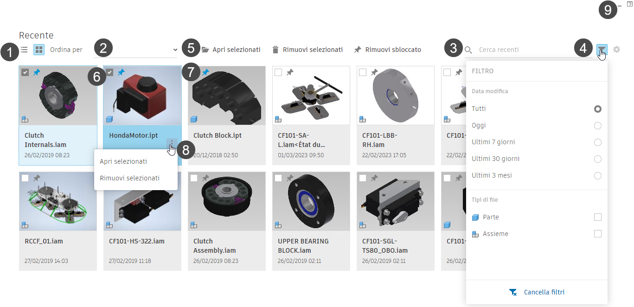634x307 pixels.
Task: Pin the CF101-LBB-RH.iam tile
Action: tap(374, 72)
